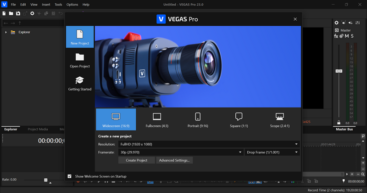The width and height of the screenshot is (367, 193).
Task: Select Fullscreen (4:3) project format
Action: [157, 119]
